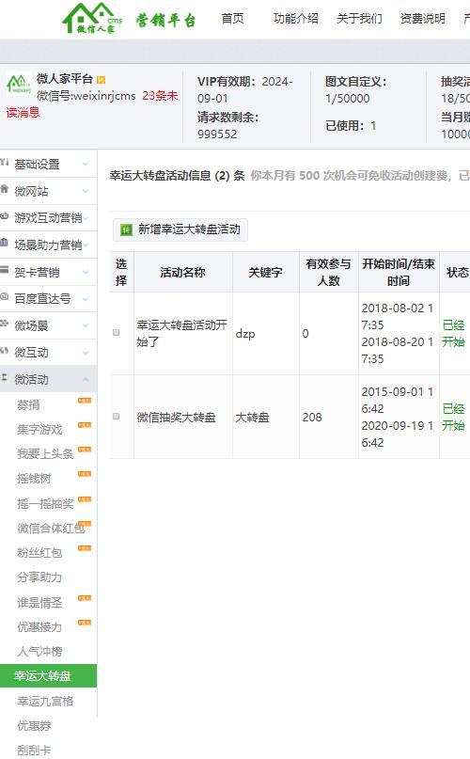Click the icon next to 微场景
The image size is (470, 759).
click(x=5, y=324)
